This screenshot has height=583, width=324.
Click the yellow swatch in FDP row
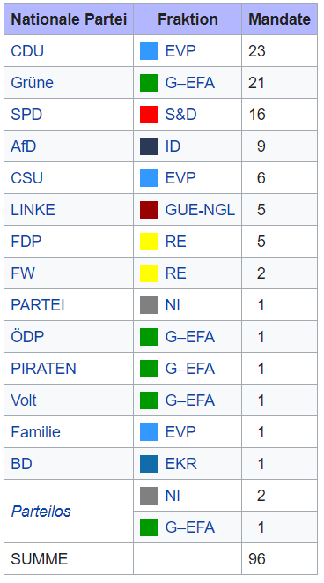(149, 242)
